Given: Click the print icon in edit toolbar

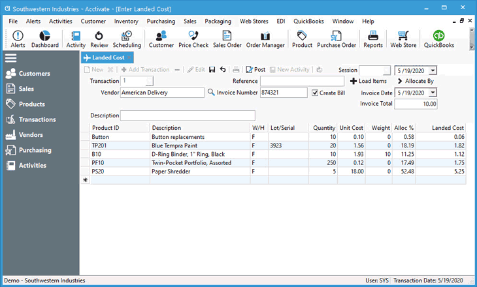Looking at the screenshot, I should click(236, 70).
